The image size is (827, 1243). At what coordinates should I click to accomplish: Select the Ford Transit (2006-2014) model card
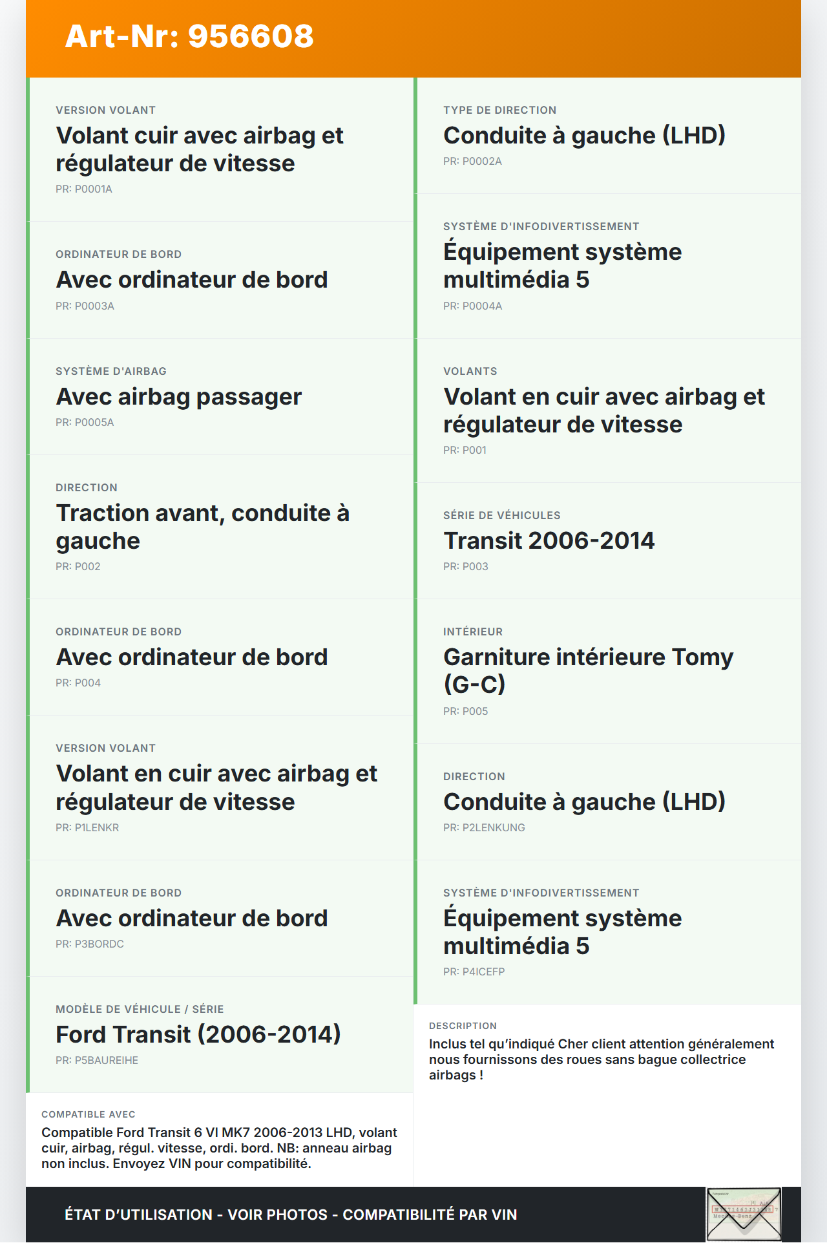(220, 1034)
